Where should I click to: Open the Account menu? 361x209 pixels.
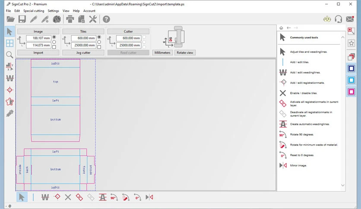click(x=89, y=11)
